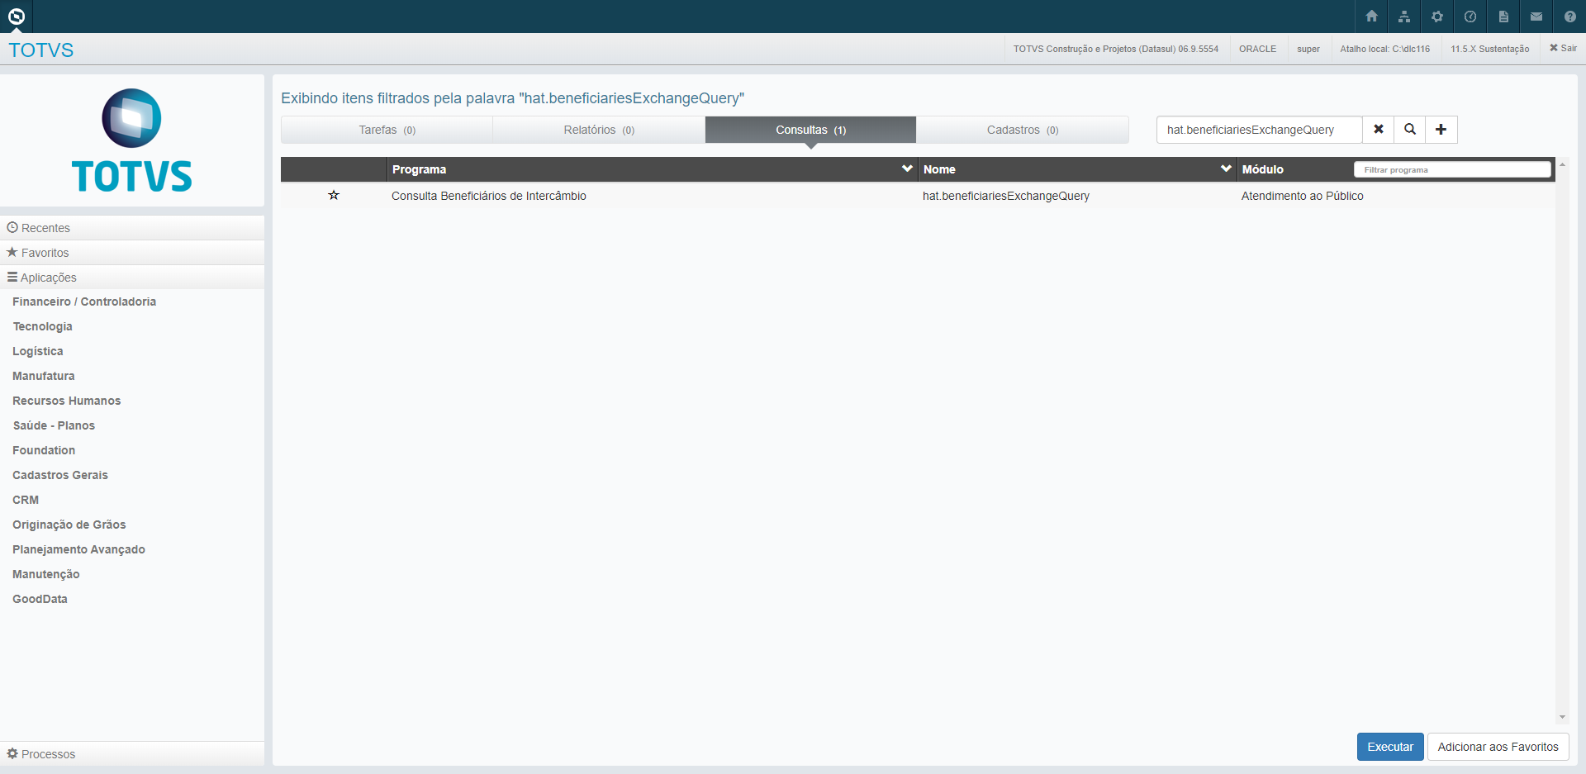Click the TOTVS title link
The image size is (1586, 774).
pyautogui.click(x=41, y=50)
